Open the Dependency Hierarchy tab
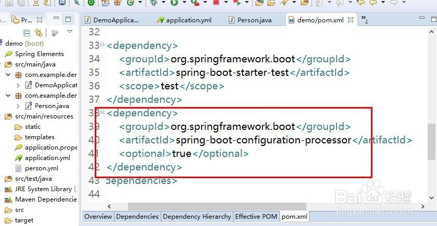The image size is (437, 226). click(197, 217)
